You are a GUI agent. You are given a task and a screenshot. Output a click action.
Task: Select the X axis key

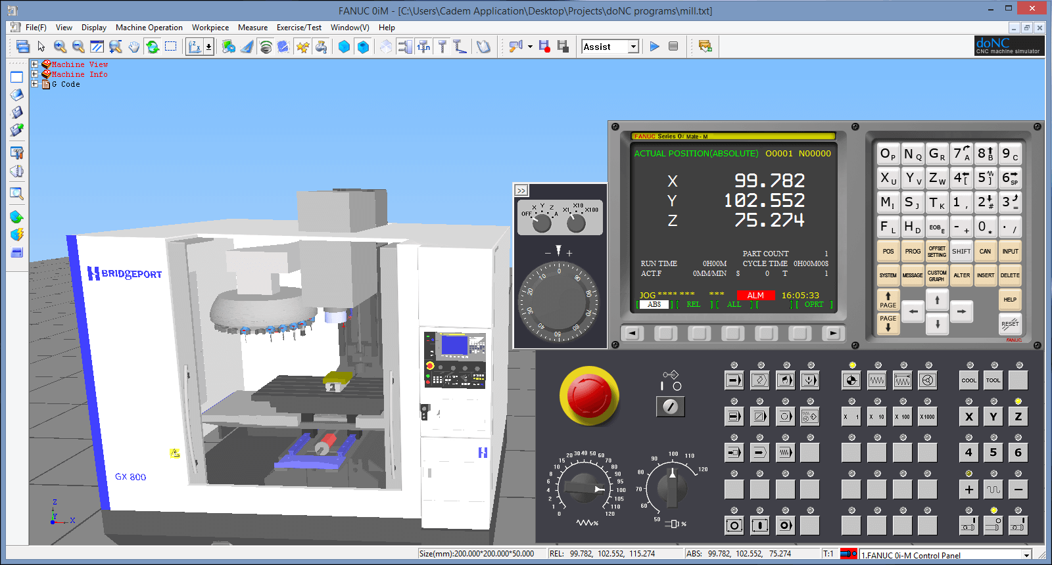pos(969,417)
